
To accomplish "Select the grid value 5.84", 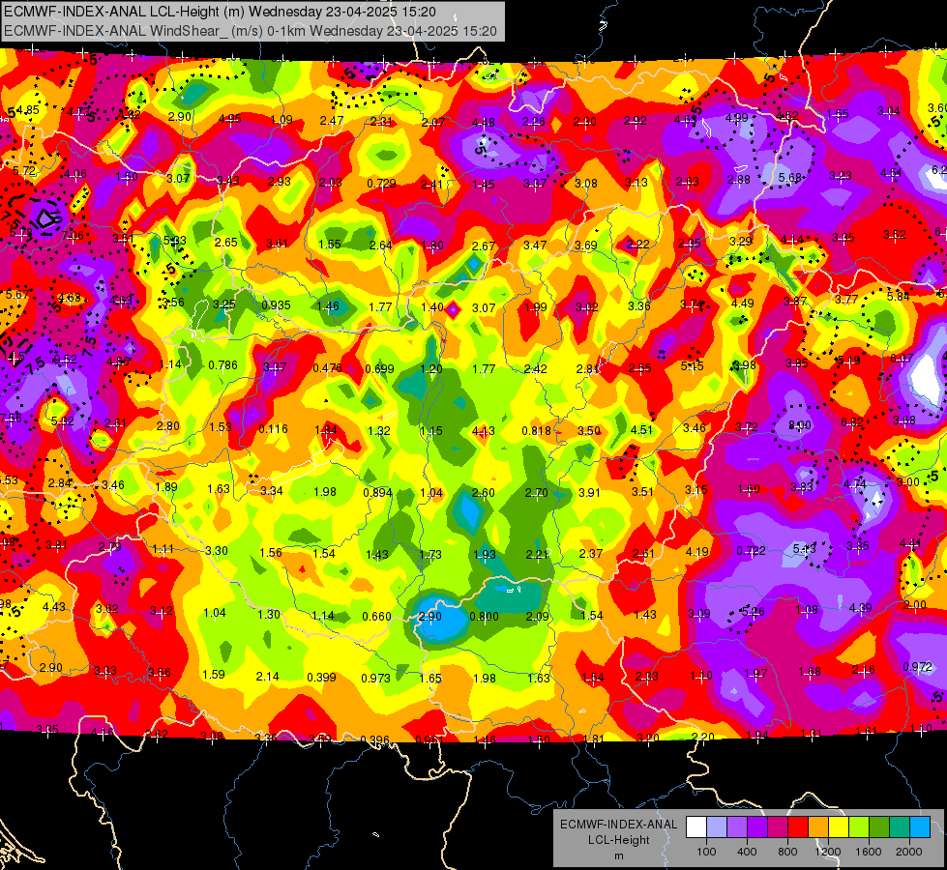I will coord(898,296).
